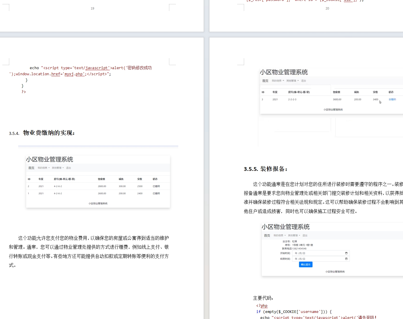Click 退出 in the 已缴纳 table screenshot
The height and width of the screenshot is (319, 403).
pos(68,168)
